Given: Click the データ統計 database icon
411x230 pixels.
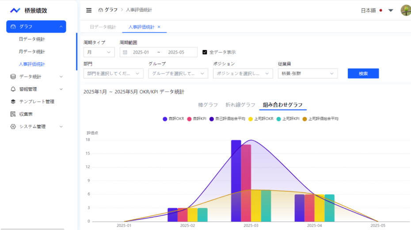Looking at the screenshot, I should point(13,77).
